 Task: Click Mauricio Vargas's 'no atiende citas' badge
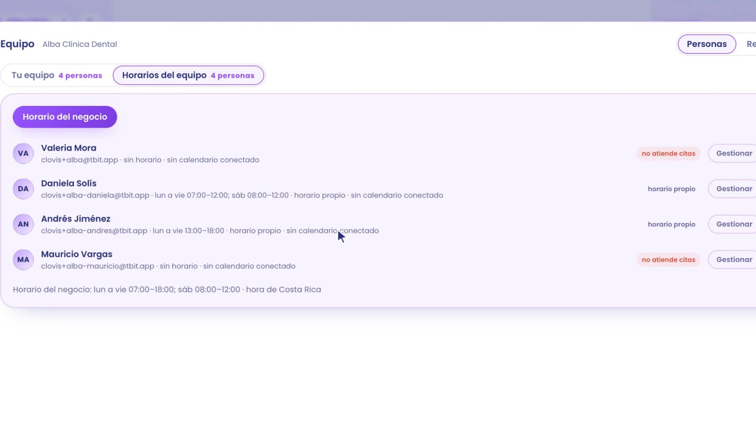pyautogui.click(x=668, y=260)
